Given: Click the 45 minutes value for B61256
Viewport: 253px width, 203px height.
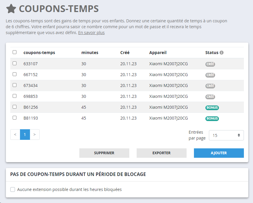Looking at the screenshot, I should 84,107.
